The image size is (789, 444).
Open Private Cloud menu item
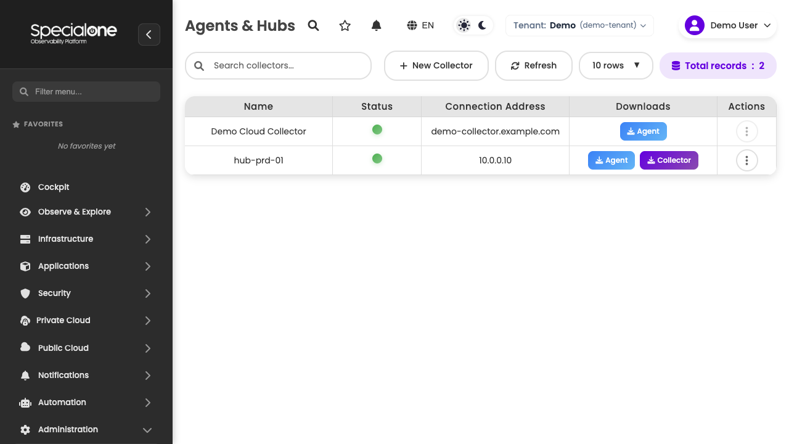point(86,320)
